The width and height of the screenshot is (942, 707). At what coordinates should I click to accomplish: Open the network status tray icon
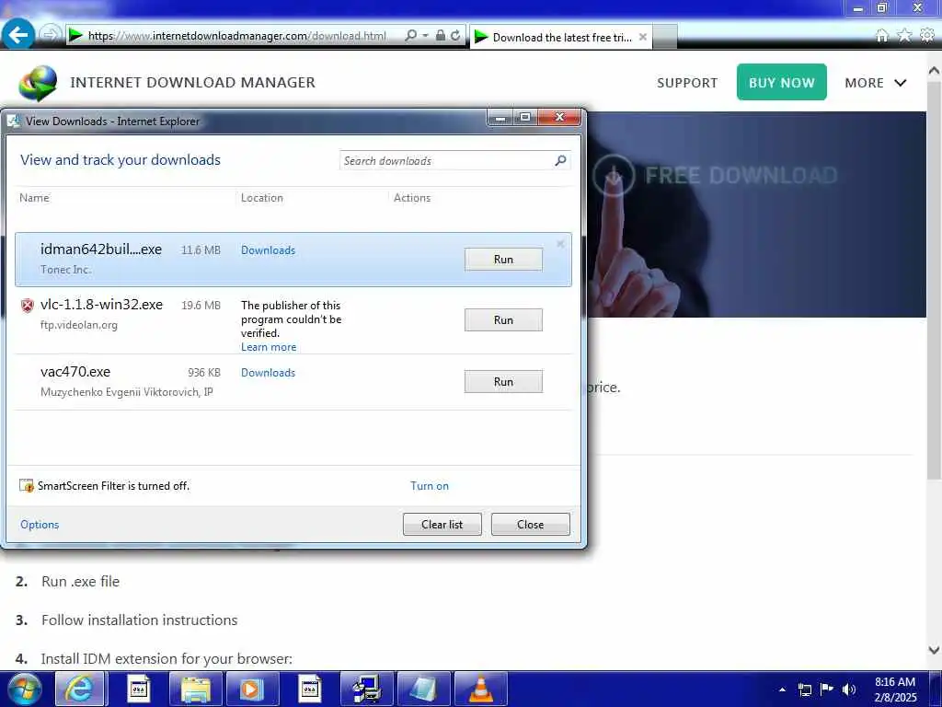click(805, 689)
